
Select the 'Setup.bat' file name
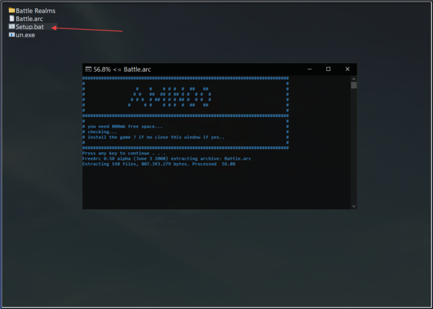coord(30,27)
